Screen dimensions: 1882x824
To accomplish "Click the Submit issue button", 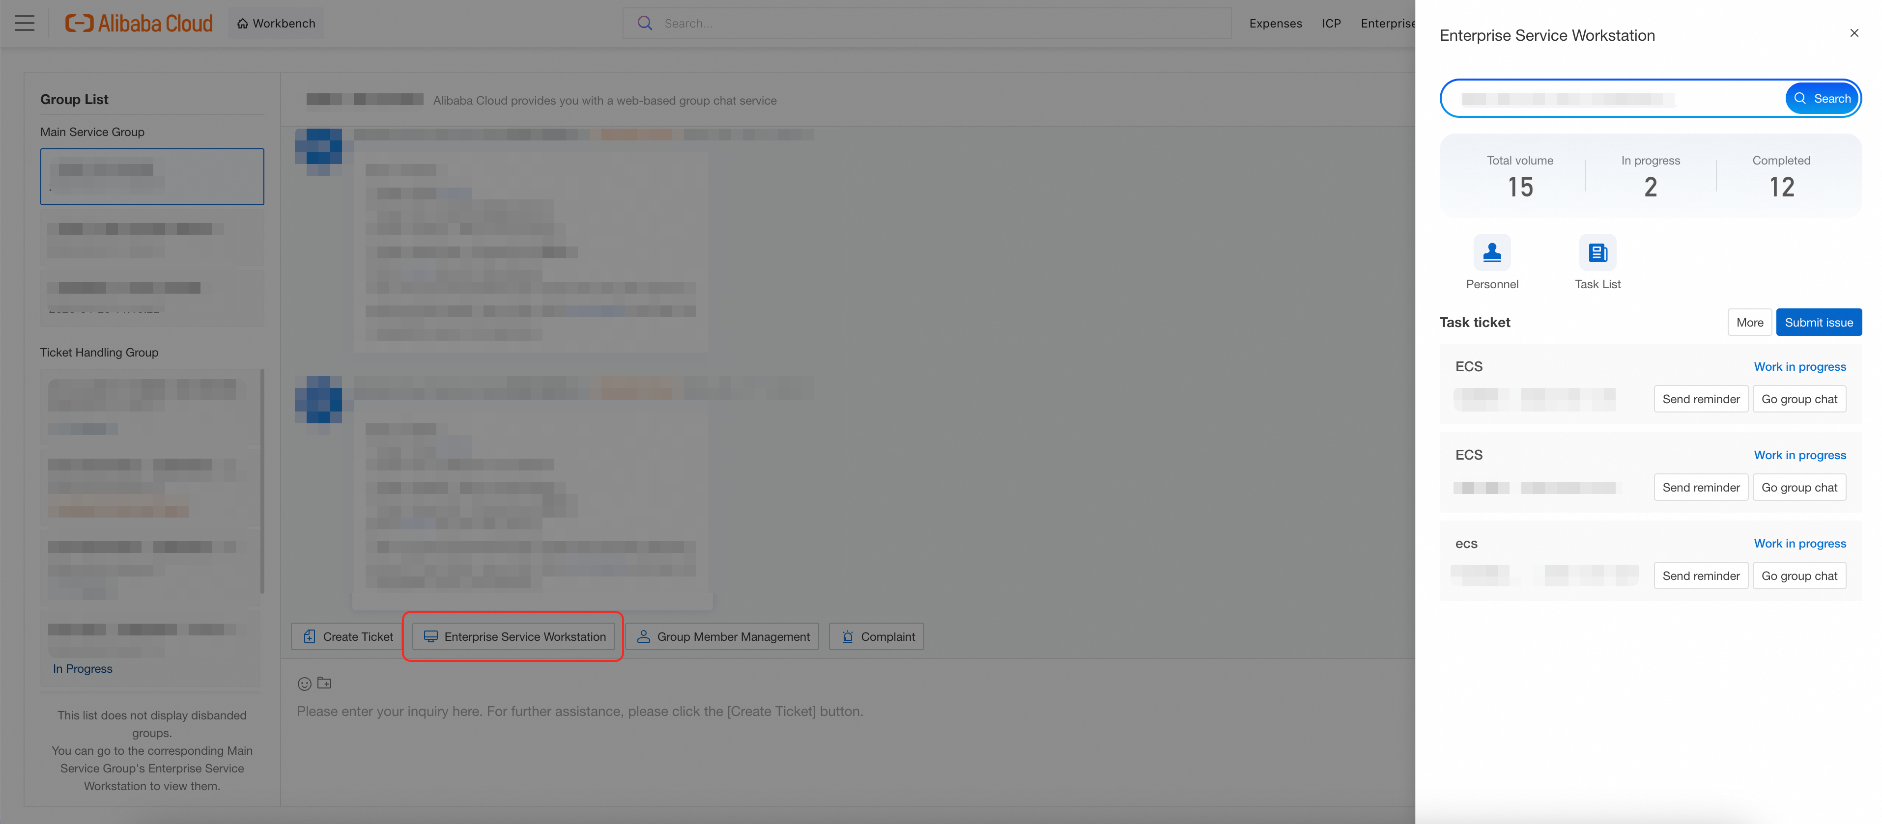I will tap(1819, 323).
